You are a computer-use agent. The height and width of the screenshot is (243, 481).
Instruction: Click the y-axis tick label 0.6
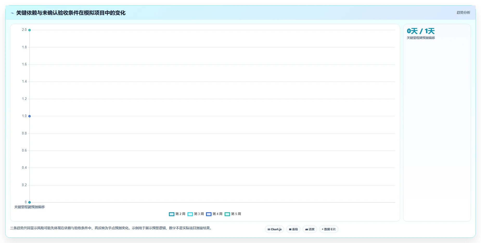point(24,151)
